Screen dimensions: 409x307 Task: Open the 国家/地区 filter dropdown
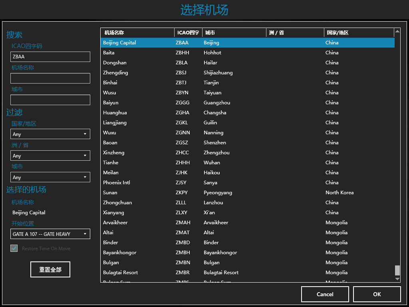click(x=50, y=134)
